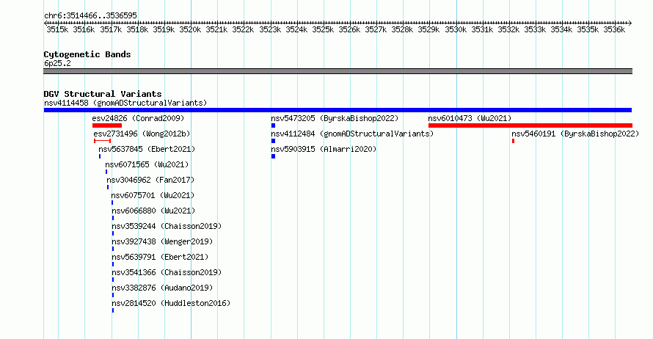Open nsv4112484 (gnomADStructuralVariants) label
This screenshot has width=653, height=339.
pyautogui.click(x=352, y=134)
